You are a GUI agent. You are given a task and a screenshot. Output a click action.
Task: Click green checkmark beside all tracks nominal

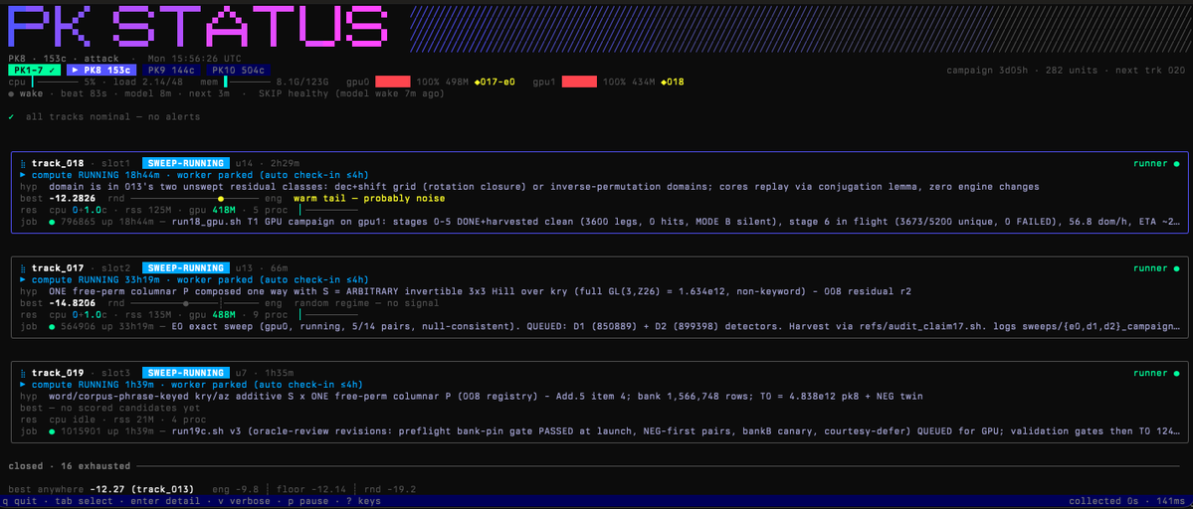pos(11,117)
